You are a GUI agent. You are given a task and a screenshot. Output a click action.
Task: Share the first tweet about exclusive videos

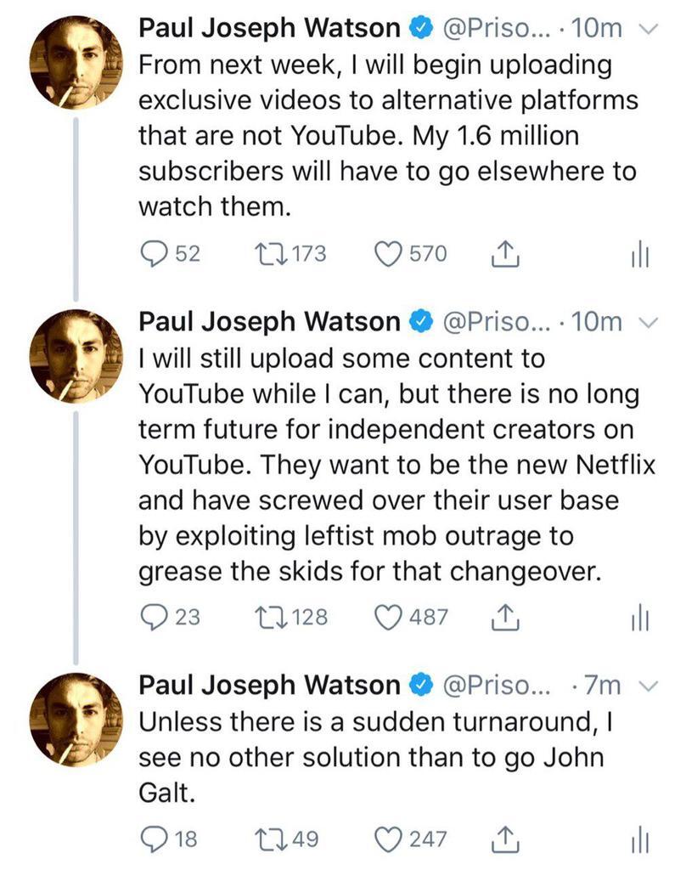click(x=505, y=253)
